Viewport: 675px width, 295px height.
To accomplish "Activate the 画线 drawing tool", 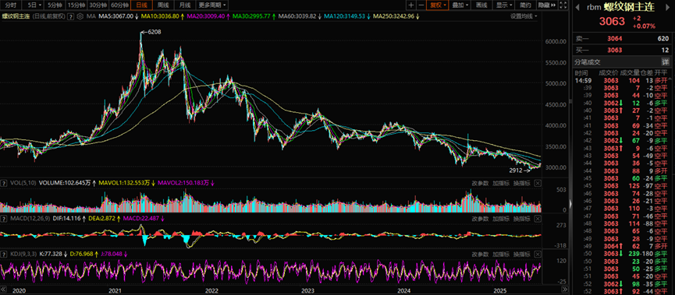I will pyautogui.click(x=482, y=5).
